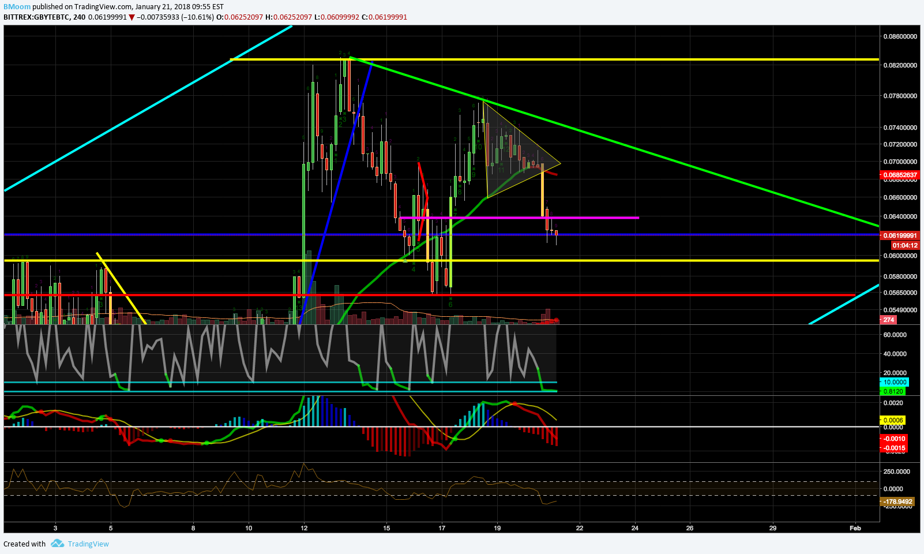Click the red down-arrow price change icon
This screenshot has height=554, width=924.
[x=132, y=17]
